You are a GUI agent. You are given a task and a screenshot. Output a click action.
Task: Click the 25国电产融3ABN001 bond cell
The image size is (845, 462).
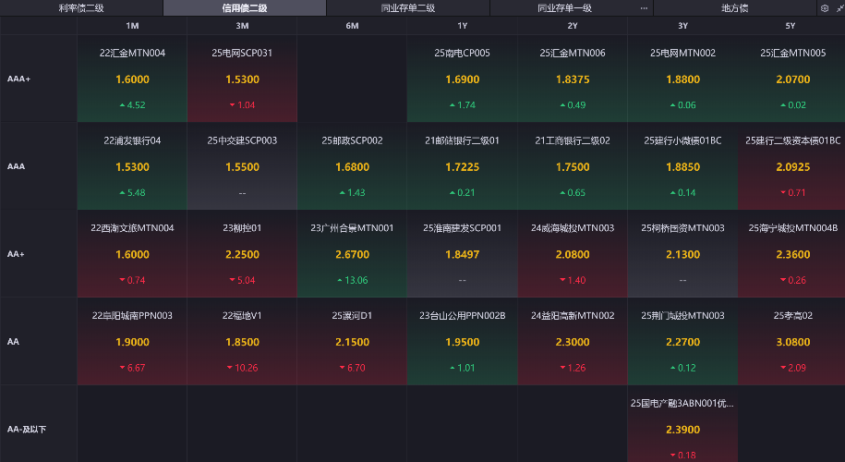coord(682,429)
